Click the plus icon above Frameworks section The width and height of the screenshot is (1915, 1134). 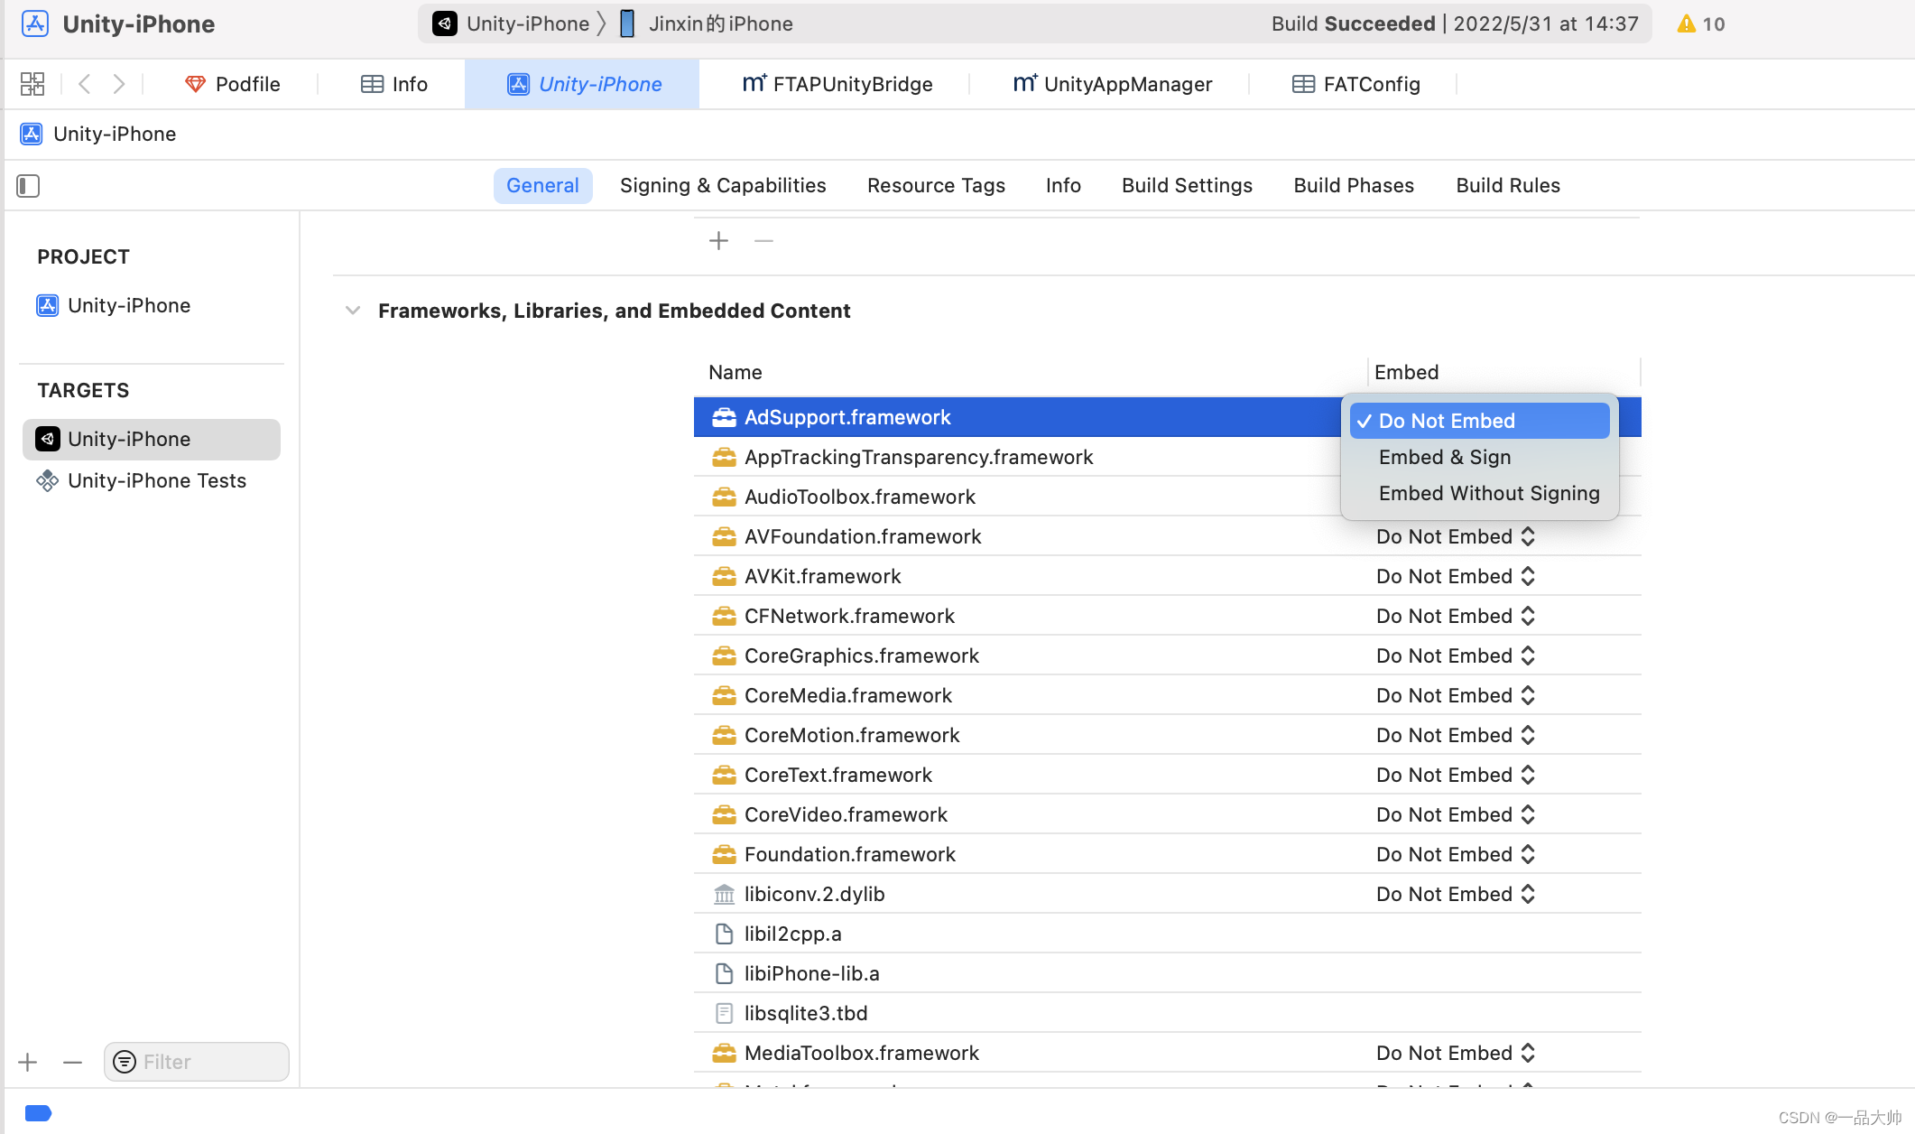point(718,241)
